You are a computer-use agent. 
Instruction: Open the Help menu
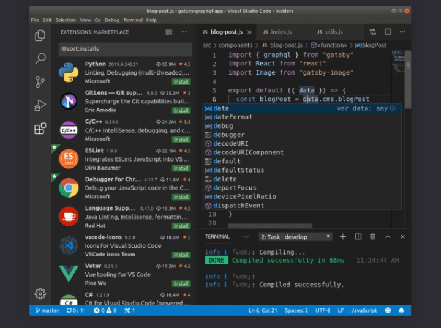click(x=151, y=20)
